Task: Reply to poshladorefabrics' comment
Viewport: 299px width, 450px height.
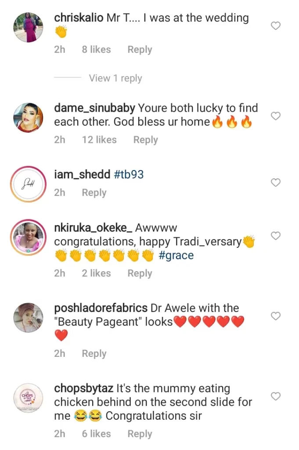Action: coord(94,353)
